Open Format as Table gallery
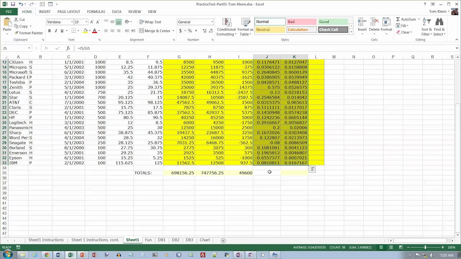This screenshot has width=461, height=259. pos(246,27)
